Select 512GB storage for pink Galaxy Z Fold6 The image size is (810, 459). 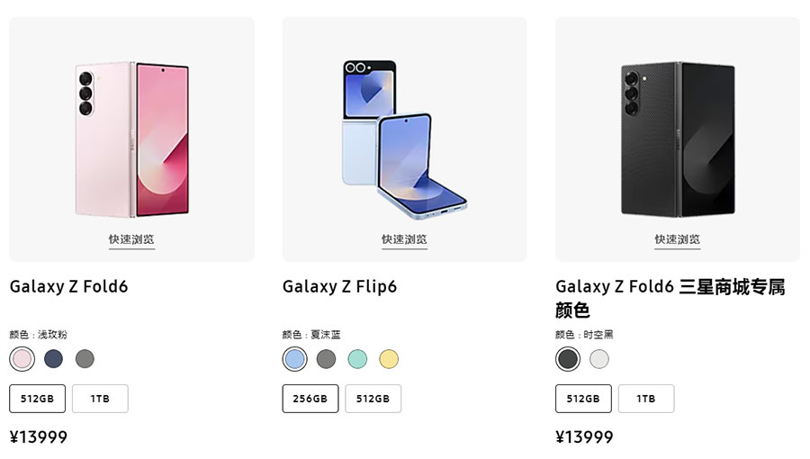coord(37,399)
